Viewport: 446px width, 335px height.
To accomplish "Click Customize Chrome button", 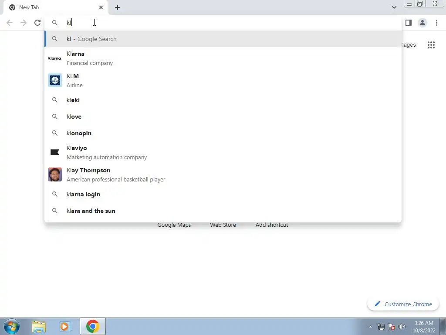I will (x=403, y=304).
